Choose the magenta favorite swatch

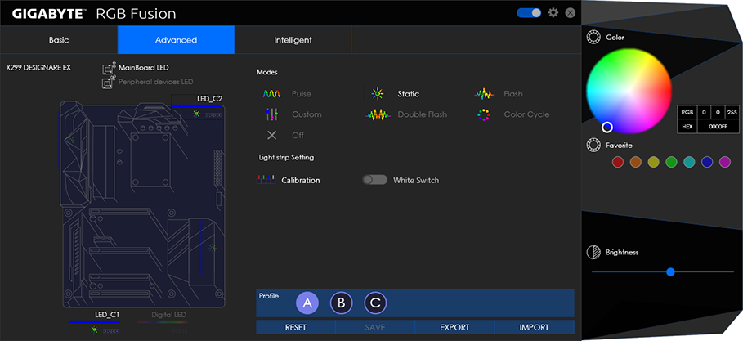click(725, 162)
